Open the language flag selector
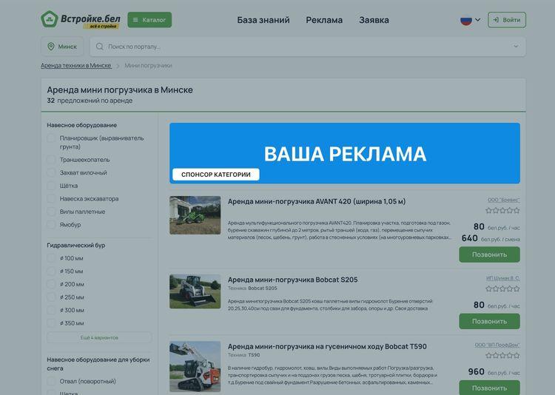This screenshot has width=555, height=395. [x=470, y=20]
